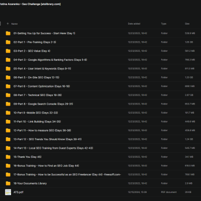Open '04-Part 3 - Google Algorithms & Ranking Factors'
The height and width of the screenshot is (201, 201).
coord(50,60)
